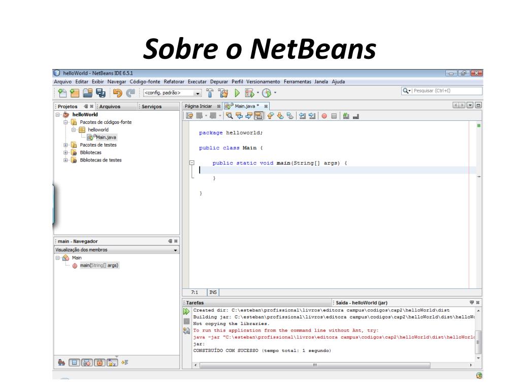The width and height of the screenshot is (520, 390).
Task: Click the horizontal scrollbar in output pane
Action: 315,365
